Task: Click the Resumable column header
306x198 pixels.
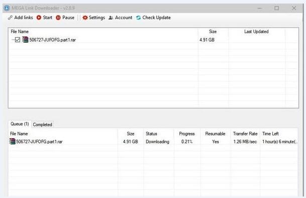Action: pos(215,134)
